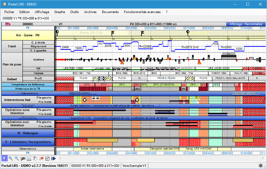Image resolution: width=267 pixels, height=169 pixels.
Task: Expand the Historique de la TR row header
Action: pyautogui.click(x=28, y=89)
